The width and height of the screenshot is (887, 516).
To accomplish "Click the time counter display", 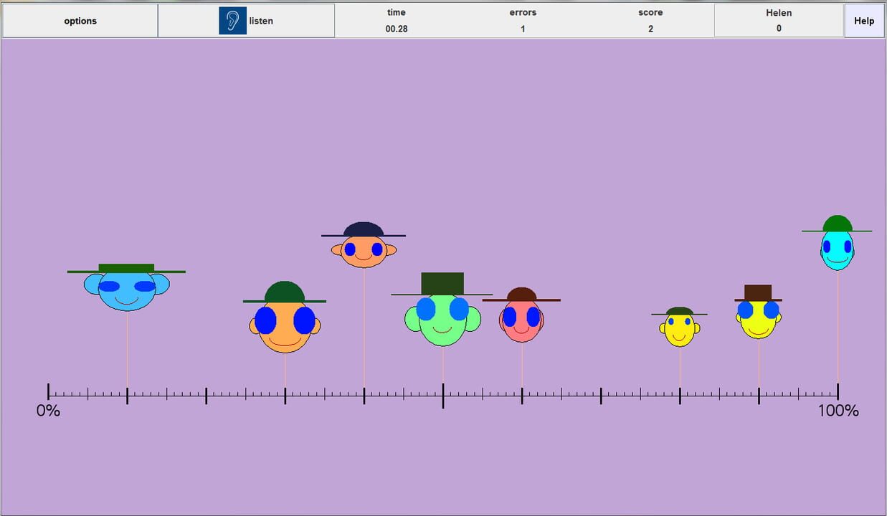I will (396, 21).
